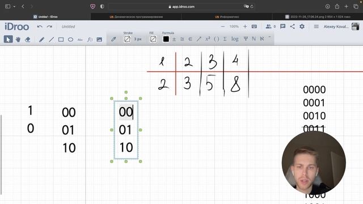
Task: Insert the x squared superscript formula
Action: (x=208, y=39)
